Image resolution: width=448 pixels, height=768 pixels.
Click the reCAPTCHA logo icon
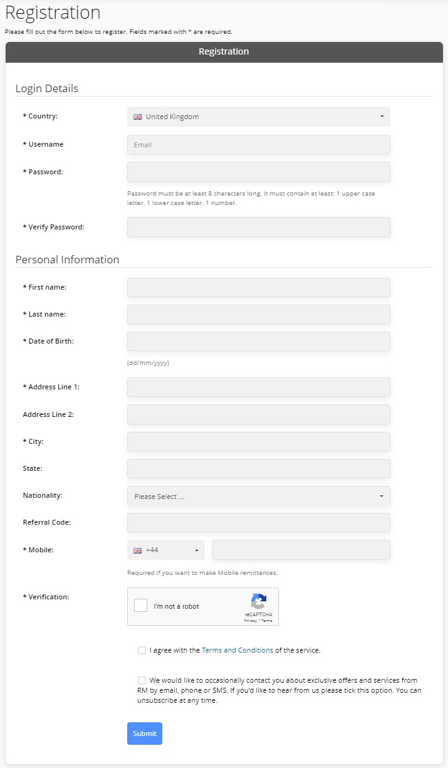[x=259, y=602]
